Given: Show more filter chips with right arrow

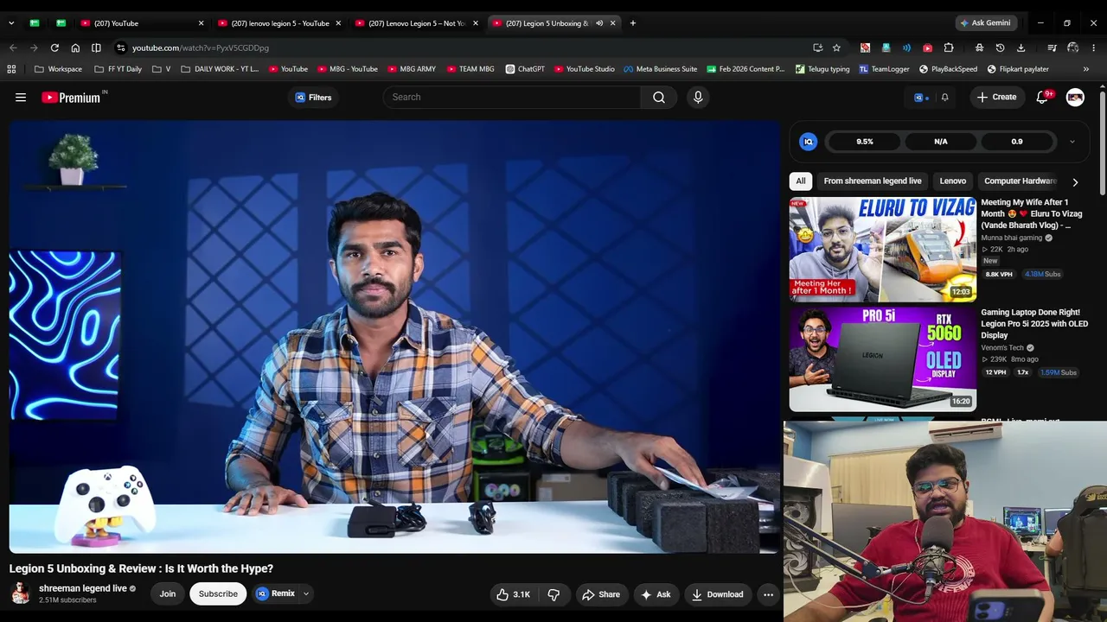Looking at the screenshot, I should (1075, 182).
